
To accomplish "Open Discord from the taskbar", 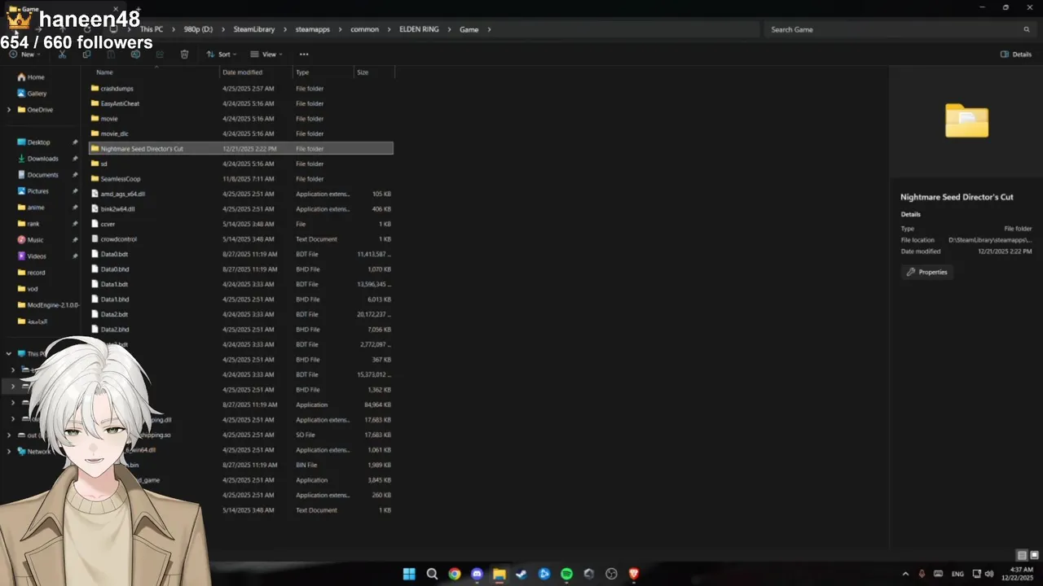I will click(x=477, y=574).
